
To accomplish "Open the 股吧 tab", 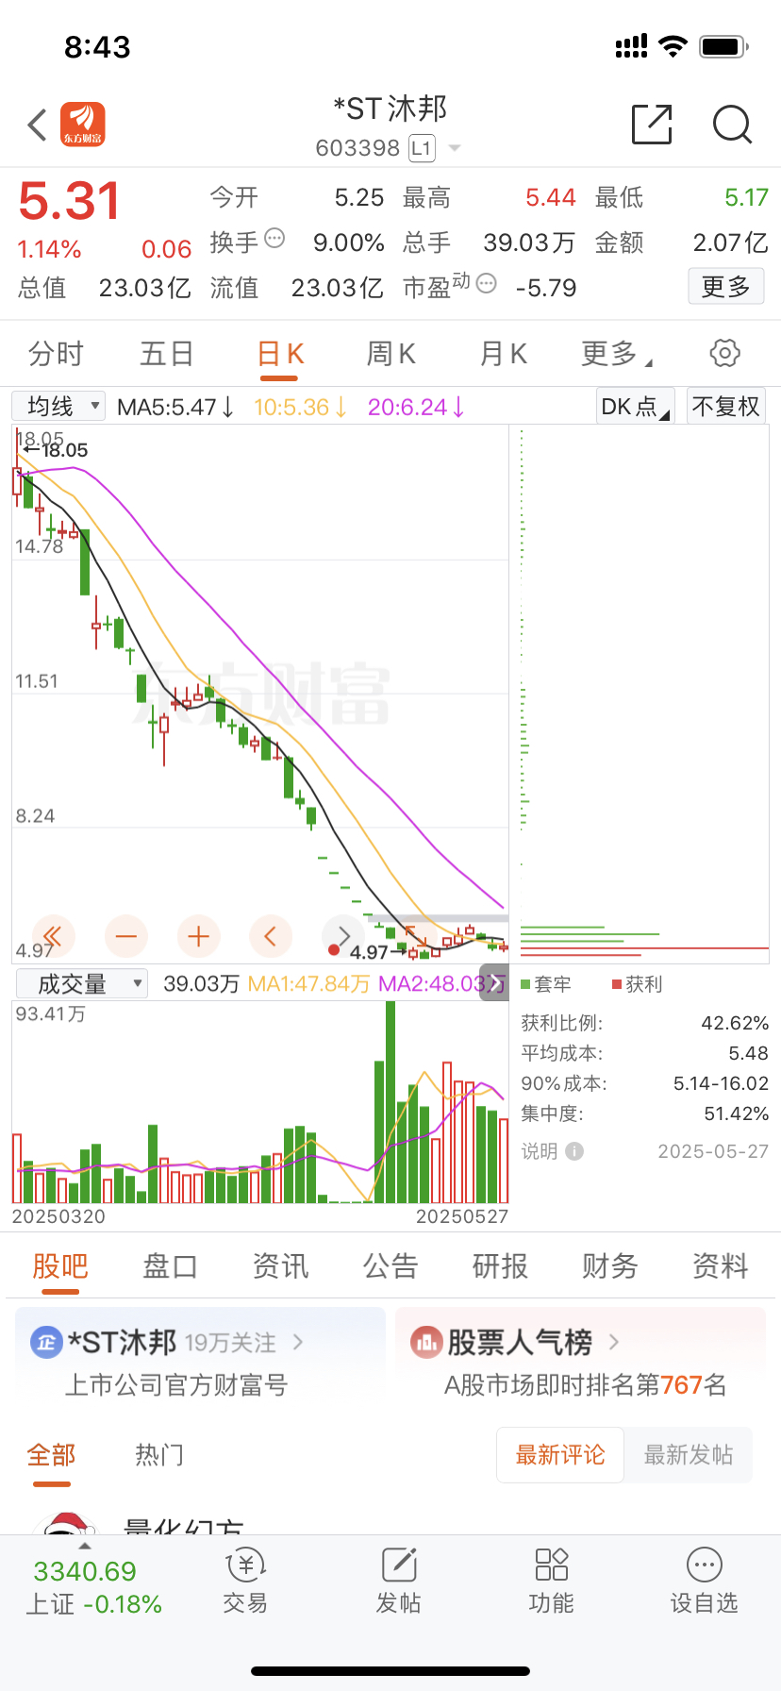I will click(59, 1266).
